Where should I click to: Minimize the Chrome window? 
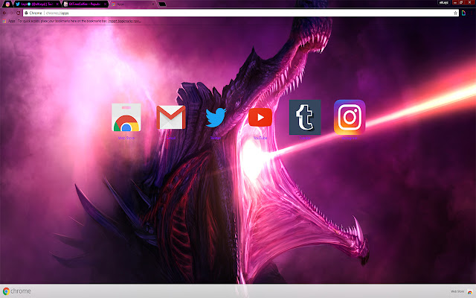pyautogui.click(x=455, y=2)
